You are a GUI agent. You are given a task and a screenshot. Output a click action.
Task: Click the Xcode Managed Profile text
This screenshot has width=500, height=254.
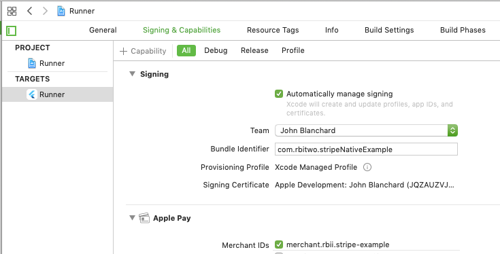pyautogui.click(x=316, y=167)
